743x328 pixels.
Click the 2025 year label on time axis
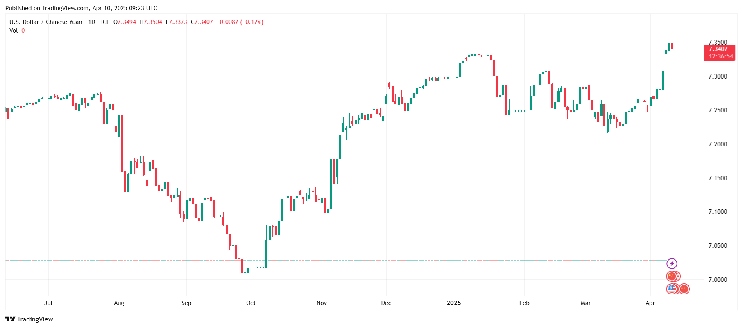pos(453,303)
